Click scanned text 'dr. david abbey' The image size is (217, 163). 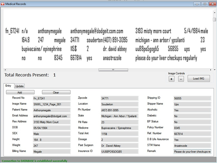[115, 49]
